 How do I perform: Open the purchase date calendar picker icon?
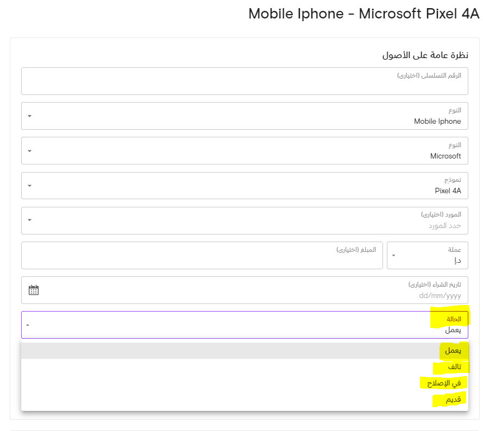tap(34, 290)
